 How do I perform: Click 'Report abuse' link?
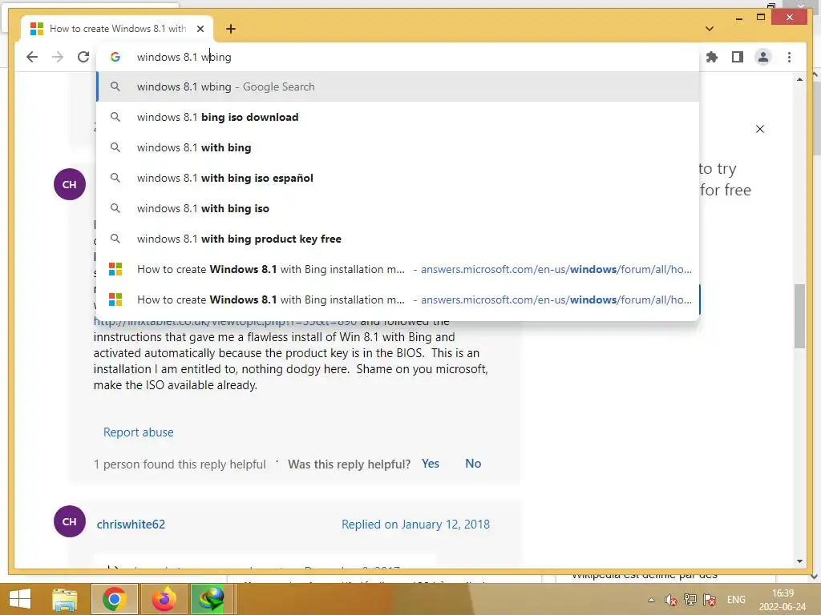click(x=138, y=432)
